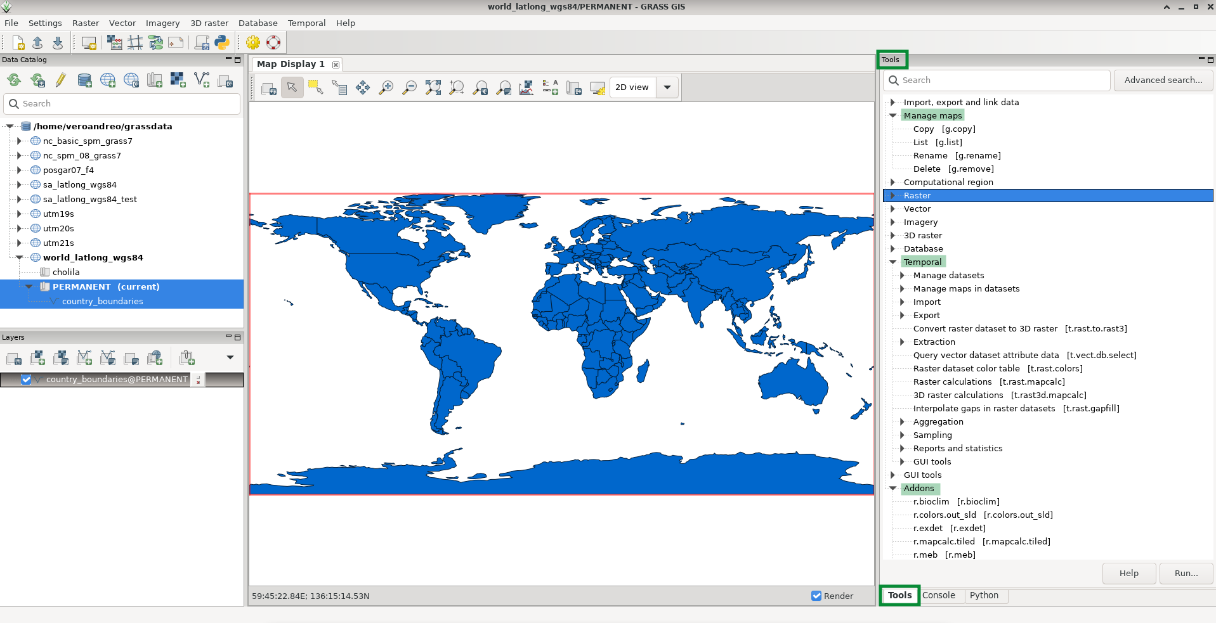Launch the raster map calculator tool
The height and width of the screenshot is (623, 1216).
point(115,42)
